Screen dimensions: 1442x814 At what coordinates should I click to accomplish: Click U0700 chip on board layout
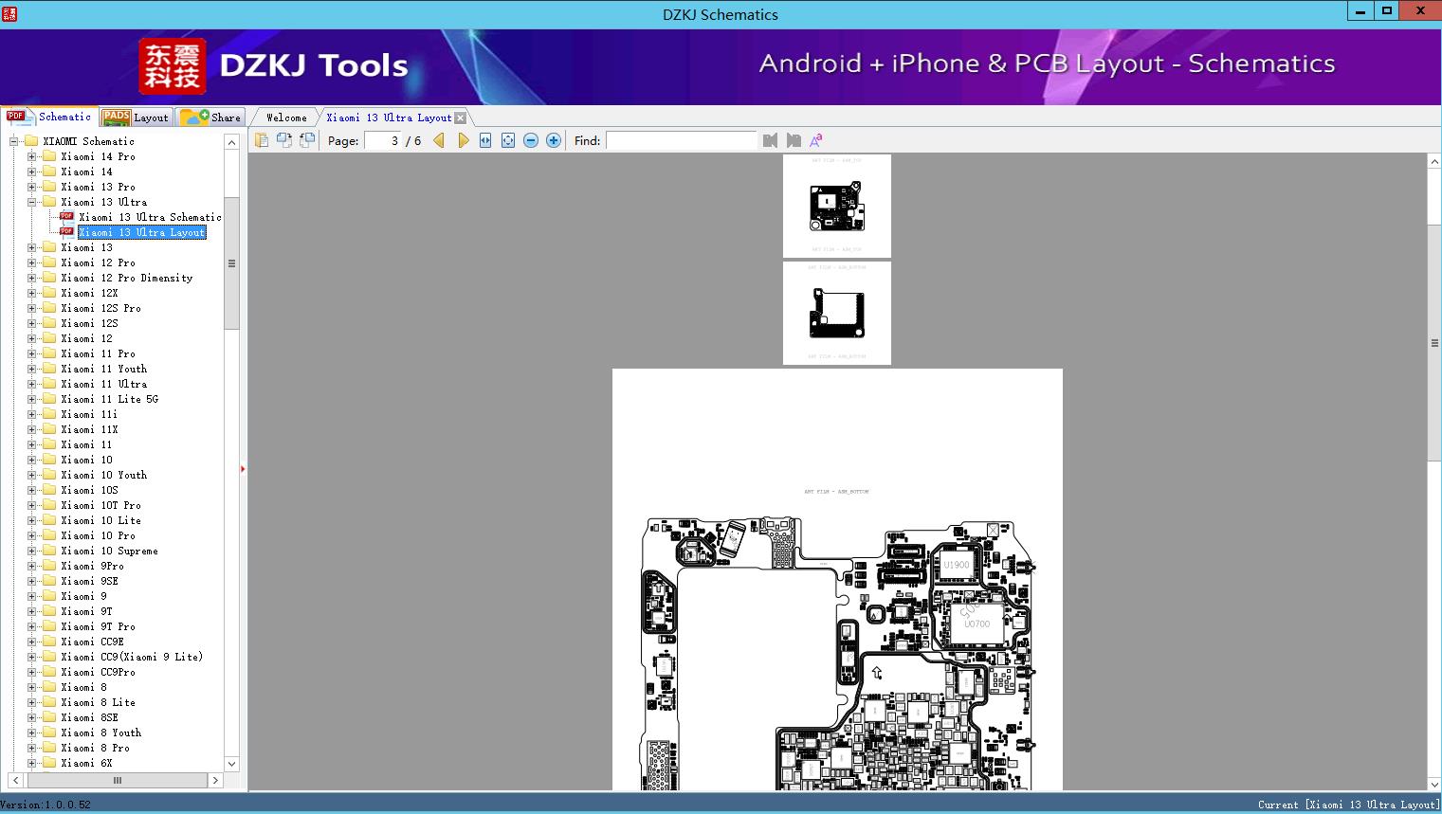(x=977, y=624)
